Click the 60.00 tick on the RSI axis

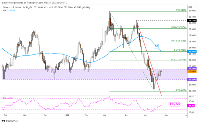click(x=191, y=101)
